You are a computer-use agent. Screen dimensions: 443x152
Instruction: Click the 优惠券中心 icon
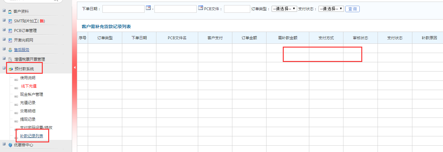point(10,145)
